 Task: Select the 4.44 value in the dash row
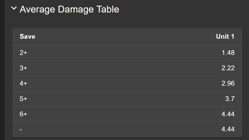(228, 129)
